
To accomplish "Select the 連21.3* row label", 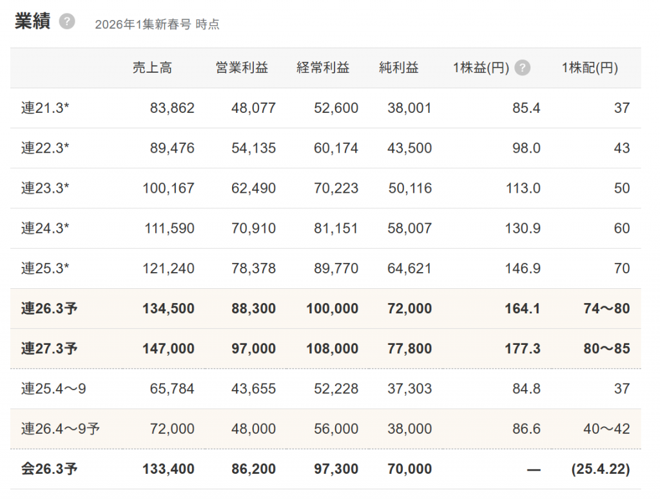I will pyautogui.click(x=45, y=108).
